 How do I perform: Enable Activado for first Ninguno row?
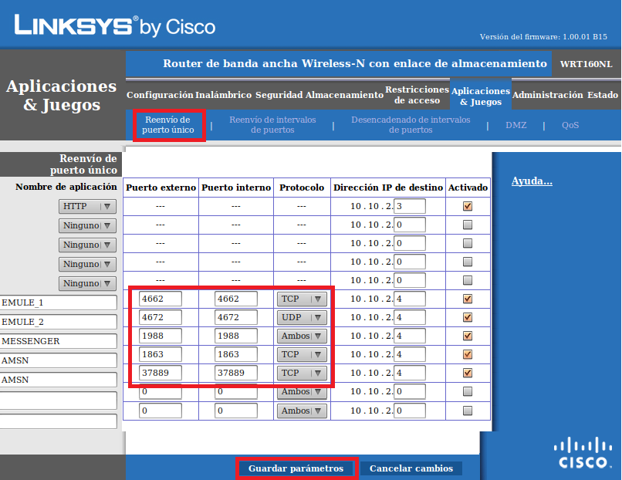click(468, 225)
